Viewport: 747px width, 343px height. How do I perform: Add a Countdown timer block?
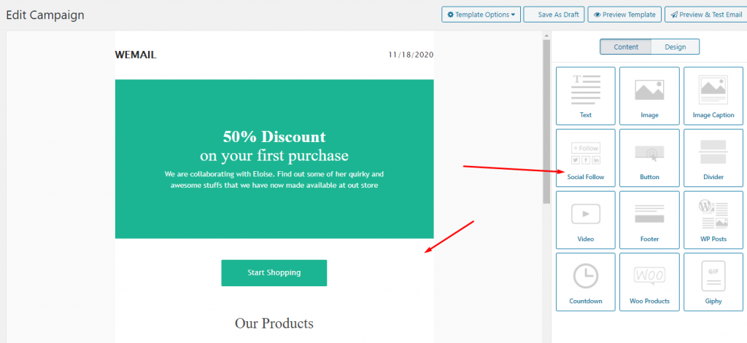pyautogui.click(x=585, y=281)
